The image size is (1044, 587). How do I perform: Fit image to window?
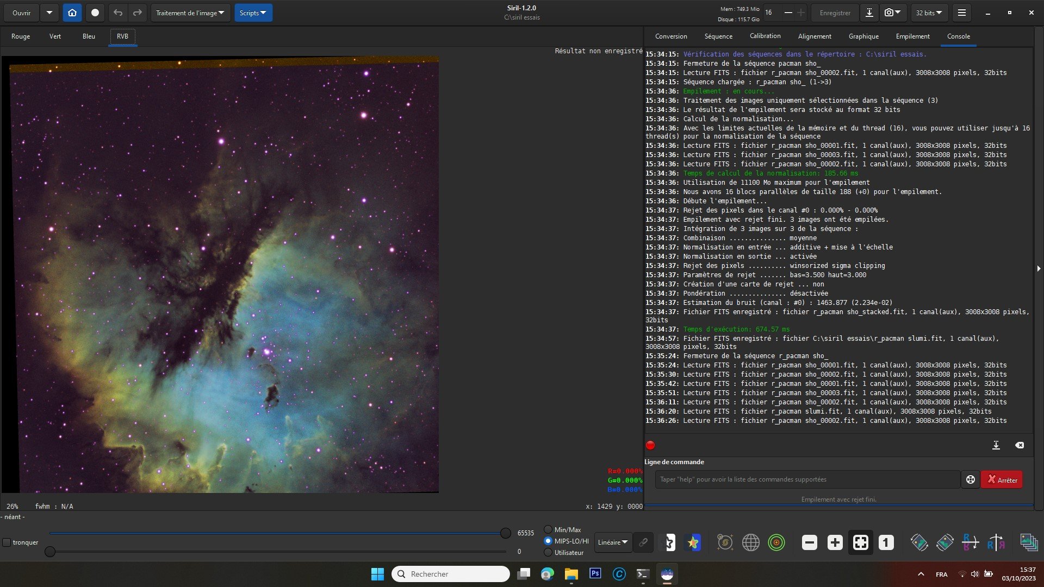tap(861, 542)
